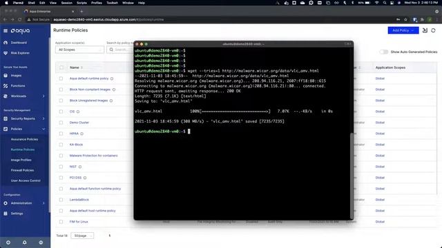Open the Profiles menu in menu bar
Image resolution: width=442 pixels, height=248 pixels.
97,3
